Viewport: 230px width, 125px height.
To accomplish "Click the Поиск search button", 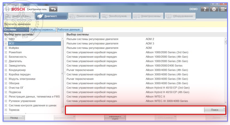I will coord(214,110).
